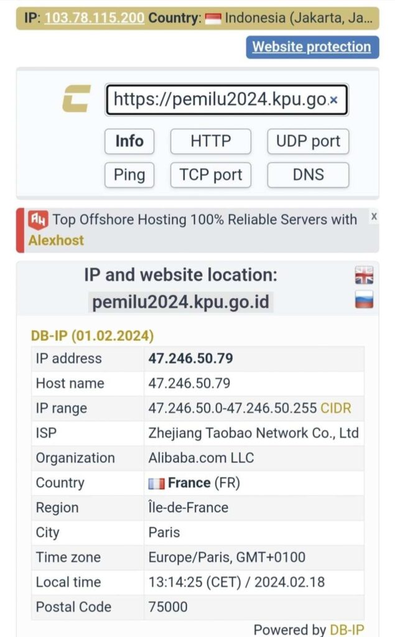Open the 103.78.115.200 IP link

[95, 18]
